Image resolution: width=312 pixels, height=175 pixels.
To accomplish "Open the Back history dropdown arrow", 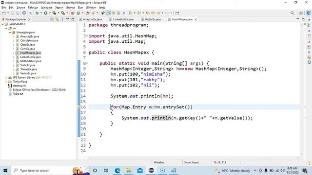I will 162,13.
